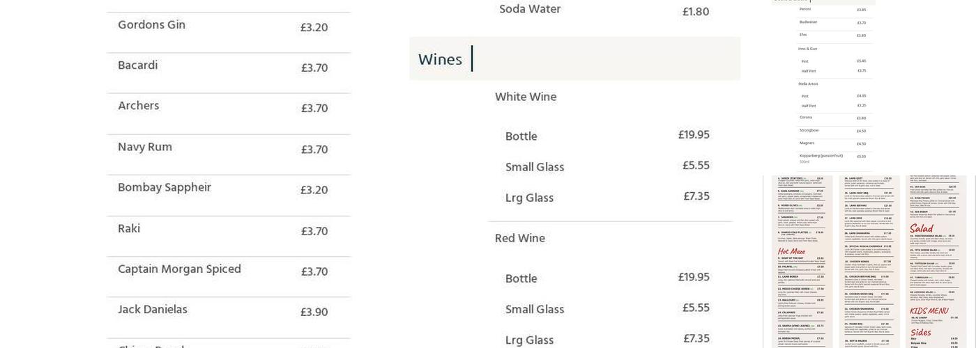Select the White Wine category label

click(526, 97)
